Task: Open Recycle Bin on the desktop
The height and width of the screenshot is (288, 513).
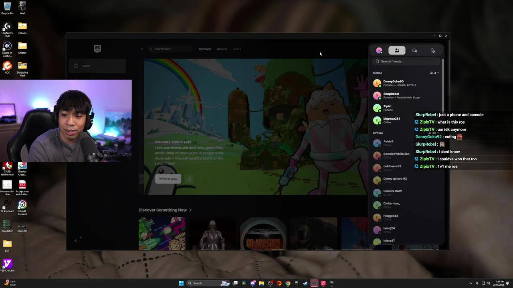Action: tap(7, 8)
